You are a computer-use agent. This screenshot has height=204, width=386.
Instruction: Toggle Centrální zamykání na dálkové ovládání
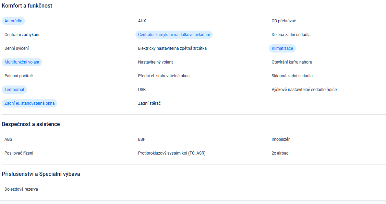pyautogui.click(x=174, y=35)
